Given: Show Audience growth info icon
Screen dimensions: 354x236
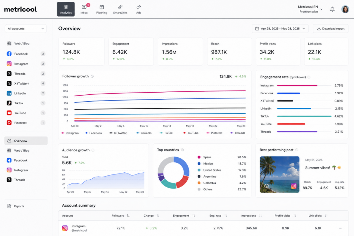Looking at the screenshot, I should click(93, 150).
